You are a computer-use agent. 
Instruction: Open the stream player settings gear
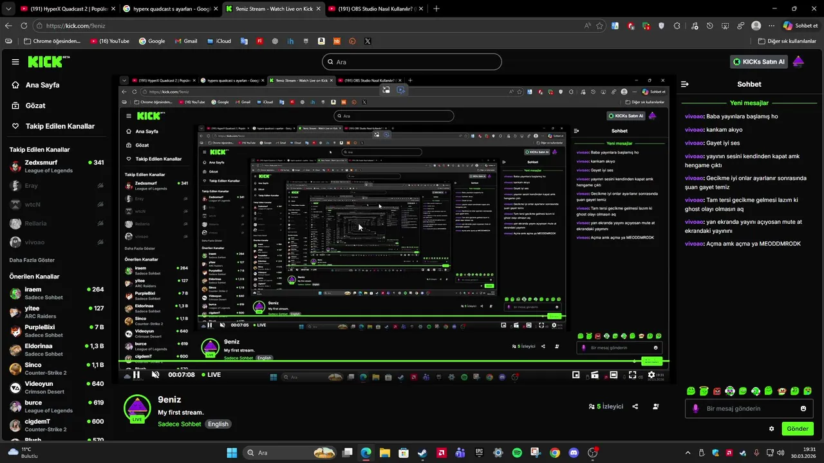pos(651,375)
